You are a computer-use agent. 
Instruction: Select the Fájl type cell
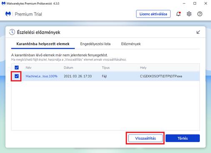104,76
